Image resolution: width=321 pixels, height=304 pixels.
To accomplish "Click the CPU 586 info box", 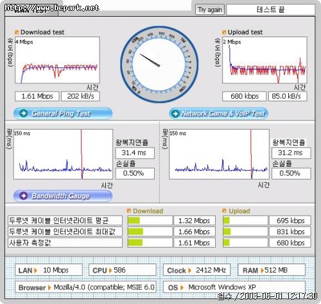I will 123,270.
